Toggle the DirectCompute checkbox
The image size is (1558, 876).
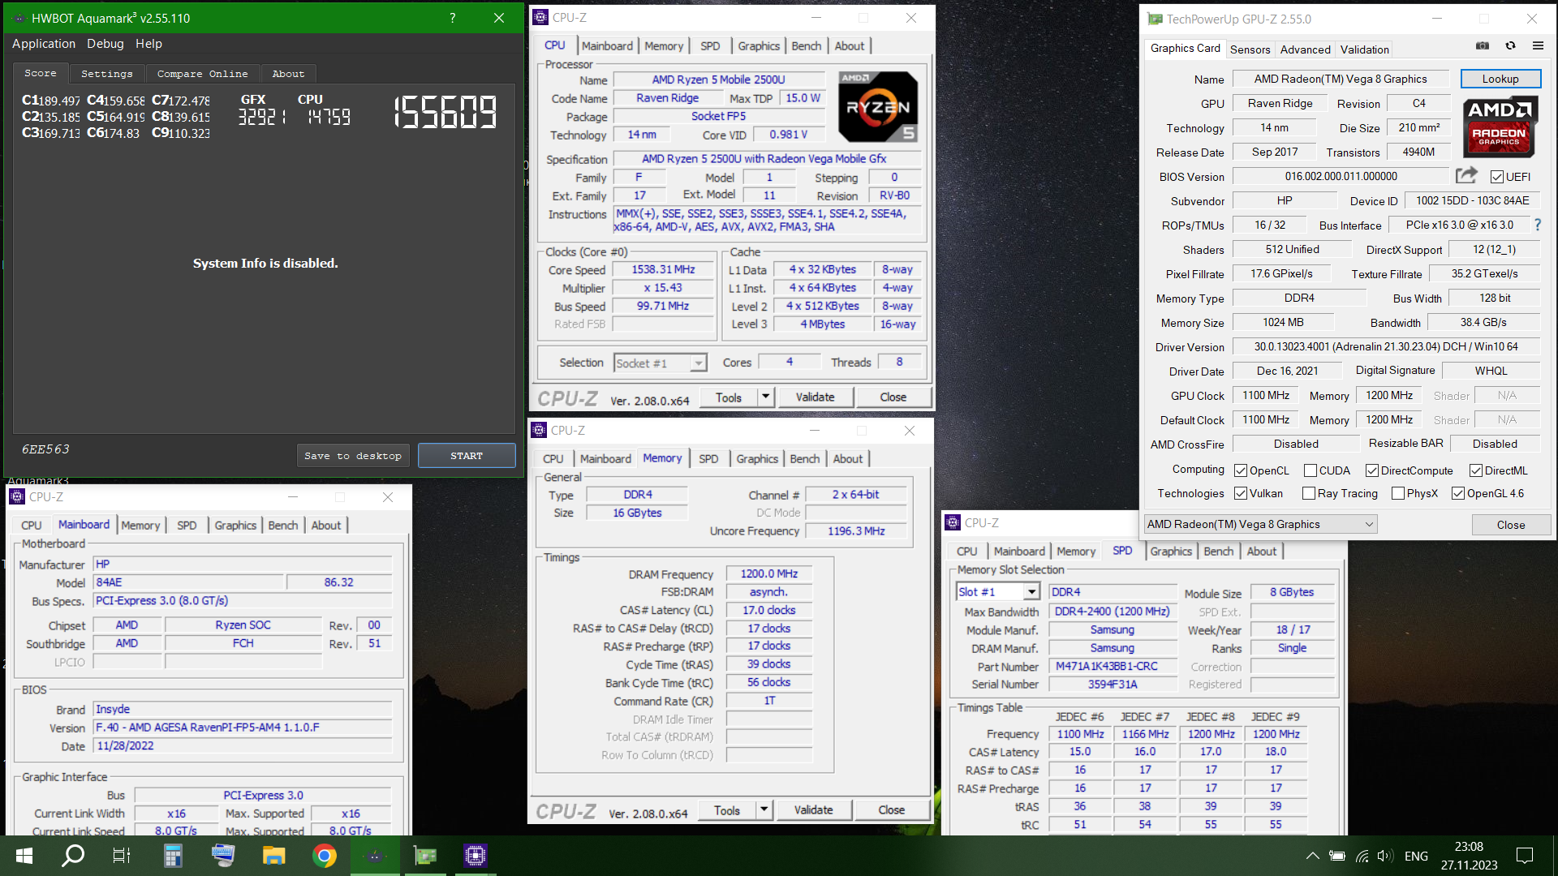[x=1372, y=470]
